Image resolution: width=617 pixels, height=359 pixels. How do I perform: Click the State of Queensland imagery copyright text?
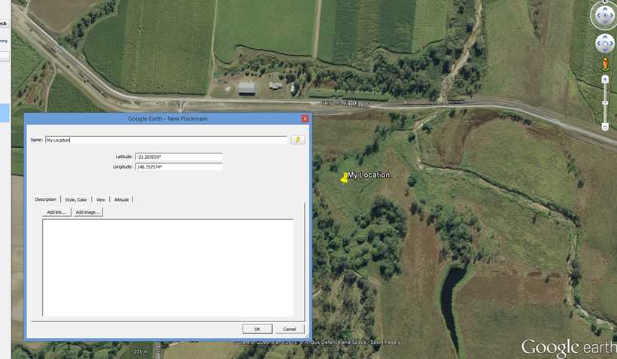[x=317, y=342]
